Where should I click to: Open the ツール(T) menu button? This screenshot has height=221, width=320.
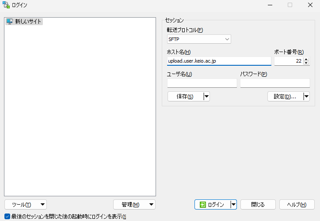pos(25,205)
